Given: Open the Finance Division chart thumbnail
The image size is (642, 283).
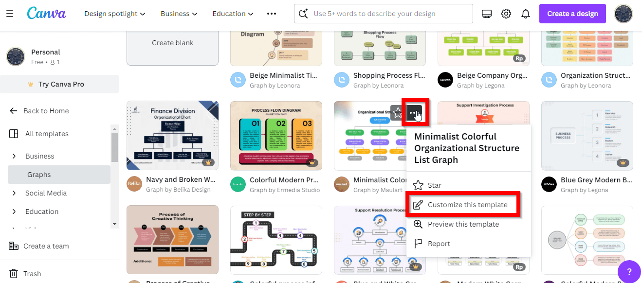Looking at the screenshot, I should click(x=172, y=136).
